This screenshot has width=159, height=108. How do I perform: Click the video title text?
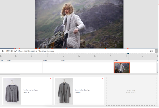tap(30, 51)
